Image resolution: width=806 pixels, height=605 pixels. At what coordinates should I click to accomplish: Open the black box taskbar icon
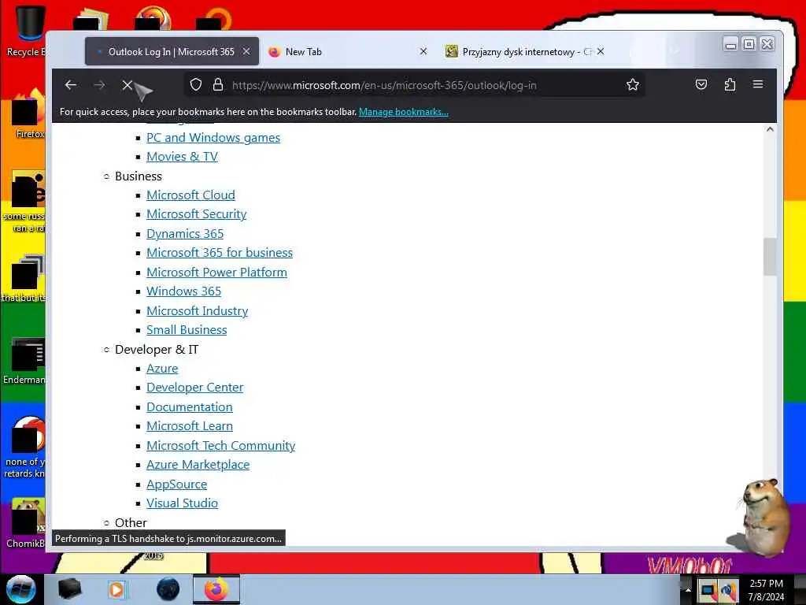point(70,589)
